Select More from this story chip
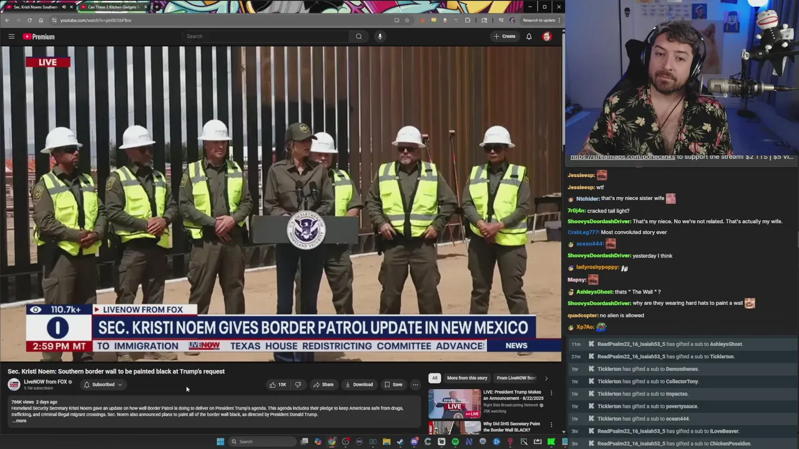 pos(467,378)
